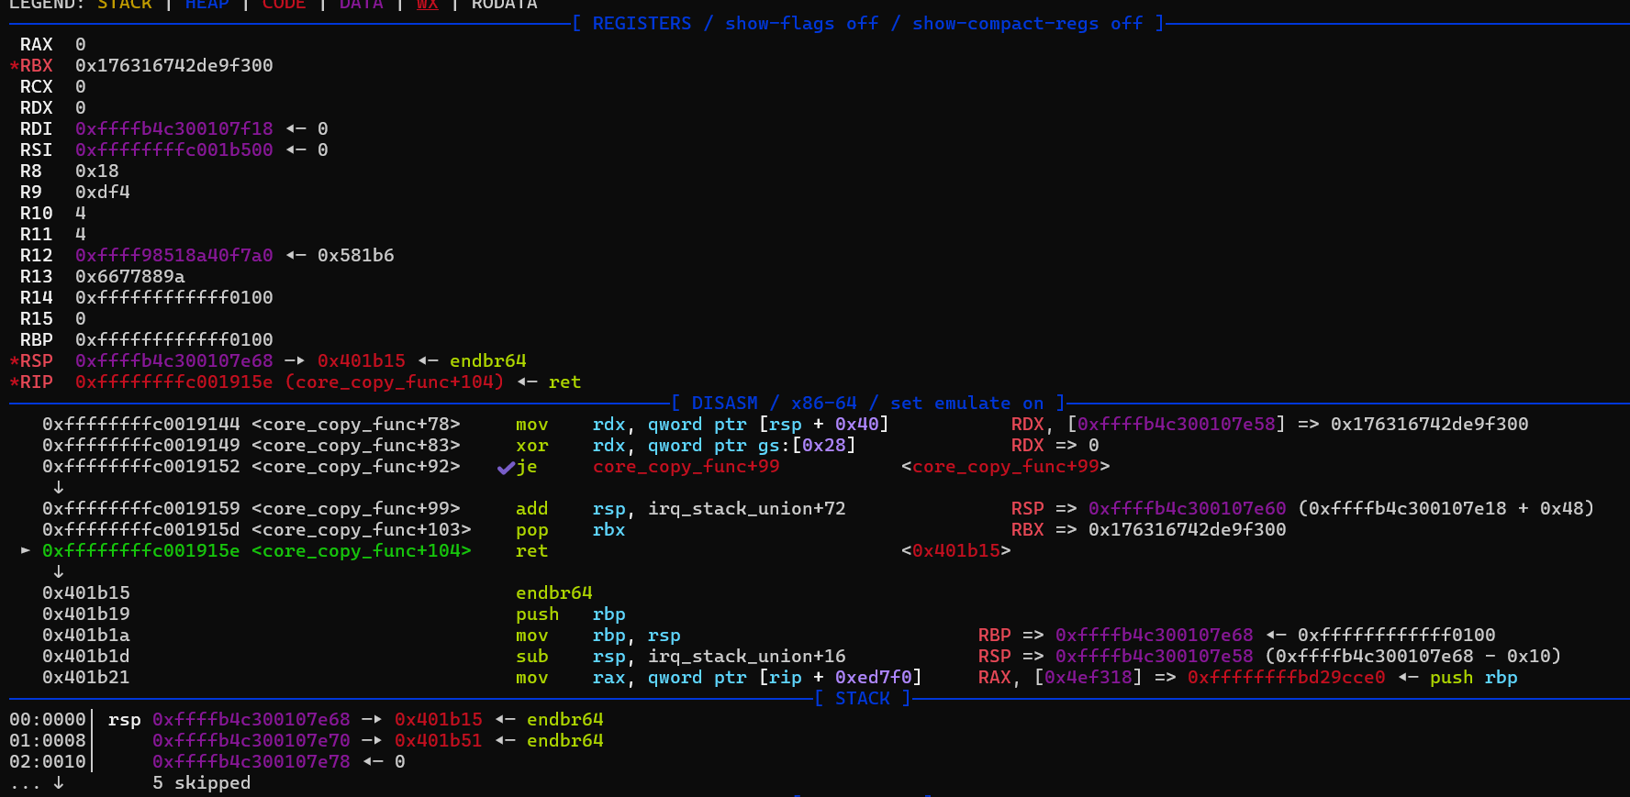Image resolution: width=1630 pixels, height=797 pixels.
Task: Click the REGISTERS section header
Action: point(642,24)
